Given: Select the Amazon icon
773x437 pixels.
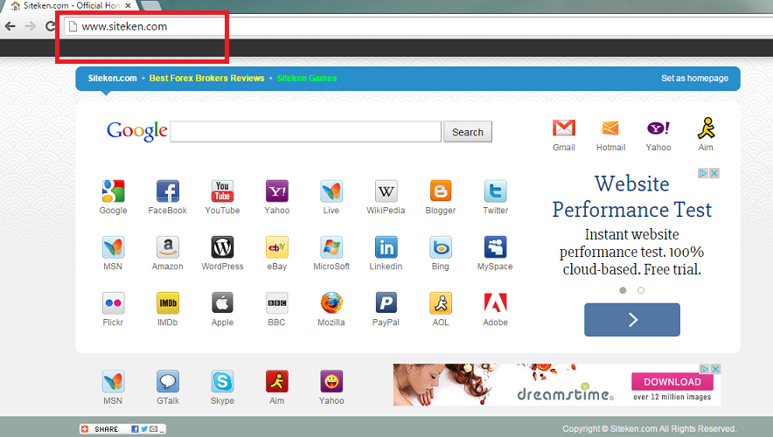Looking at the screenshot, I should pyautogui.click(x=167, y=247).
